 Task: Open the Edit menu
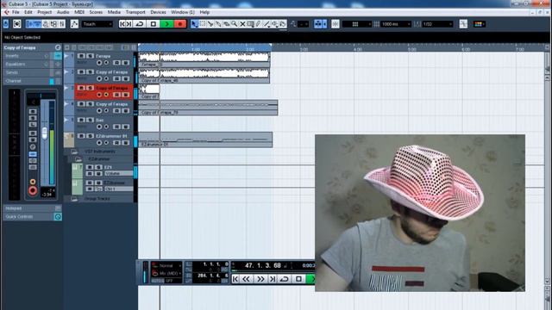point(28,12)
